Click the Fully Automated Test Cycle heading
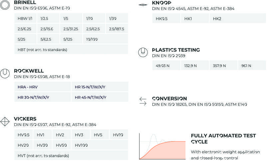This screenshot has height=161, width=267. [x=223, y=139]
